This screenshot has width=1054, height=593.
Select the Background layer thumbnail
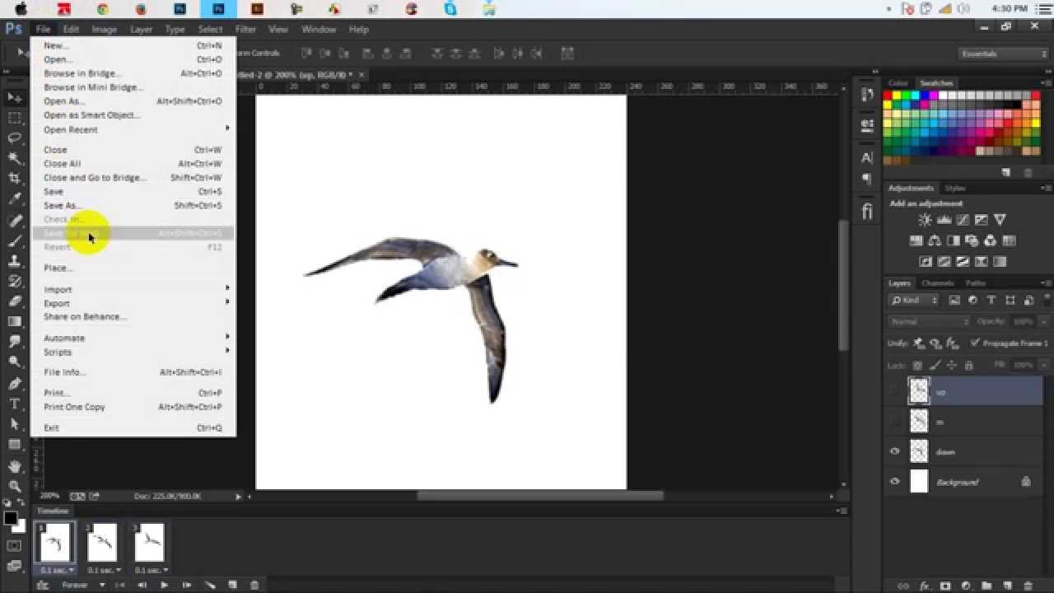point(919,481)
